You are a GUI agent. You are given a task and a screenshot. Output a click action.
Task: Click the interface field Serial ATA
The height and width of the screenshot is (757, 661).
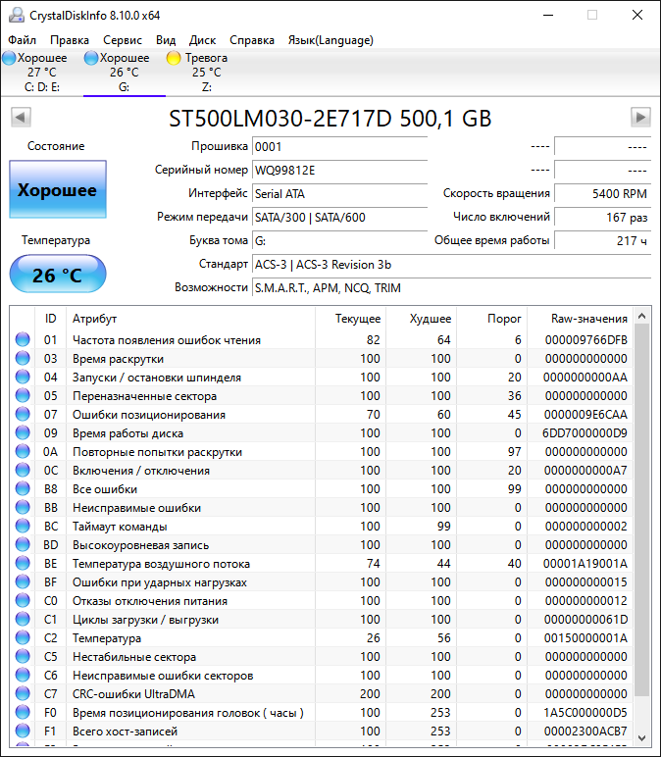click(x=340, y=193)
